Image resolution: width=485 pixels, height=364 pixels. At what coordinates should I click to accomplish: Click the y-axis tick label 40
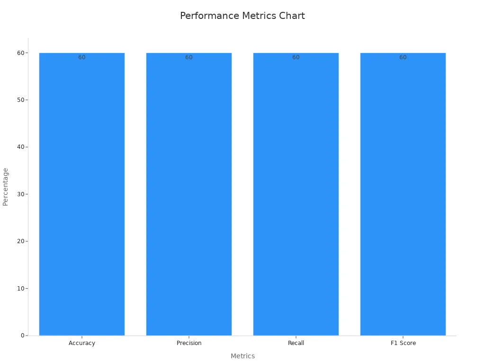[21, 147]
